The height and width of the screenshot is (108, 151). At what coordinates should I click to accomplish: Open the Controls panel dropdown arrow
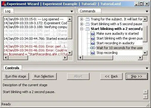tap(147, 68)
